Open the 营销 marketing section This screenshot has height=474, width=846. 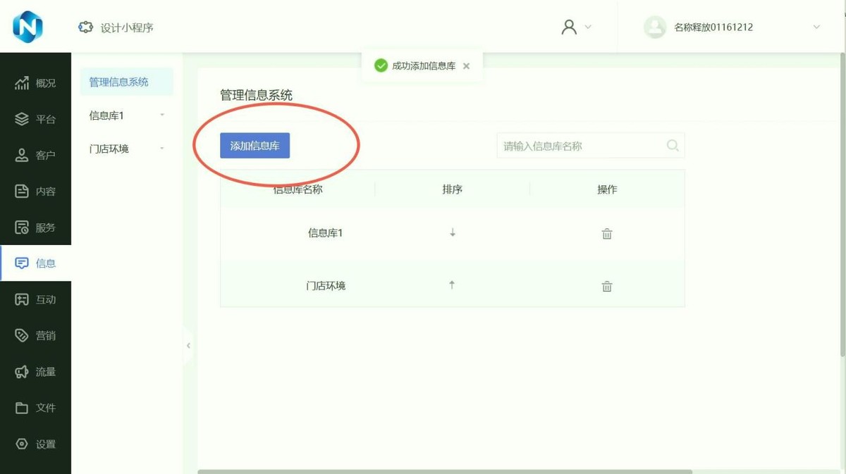click(35, 335)
